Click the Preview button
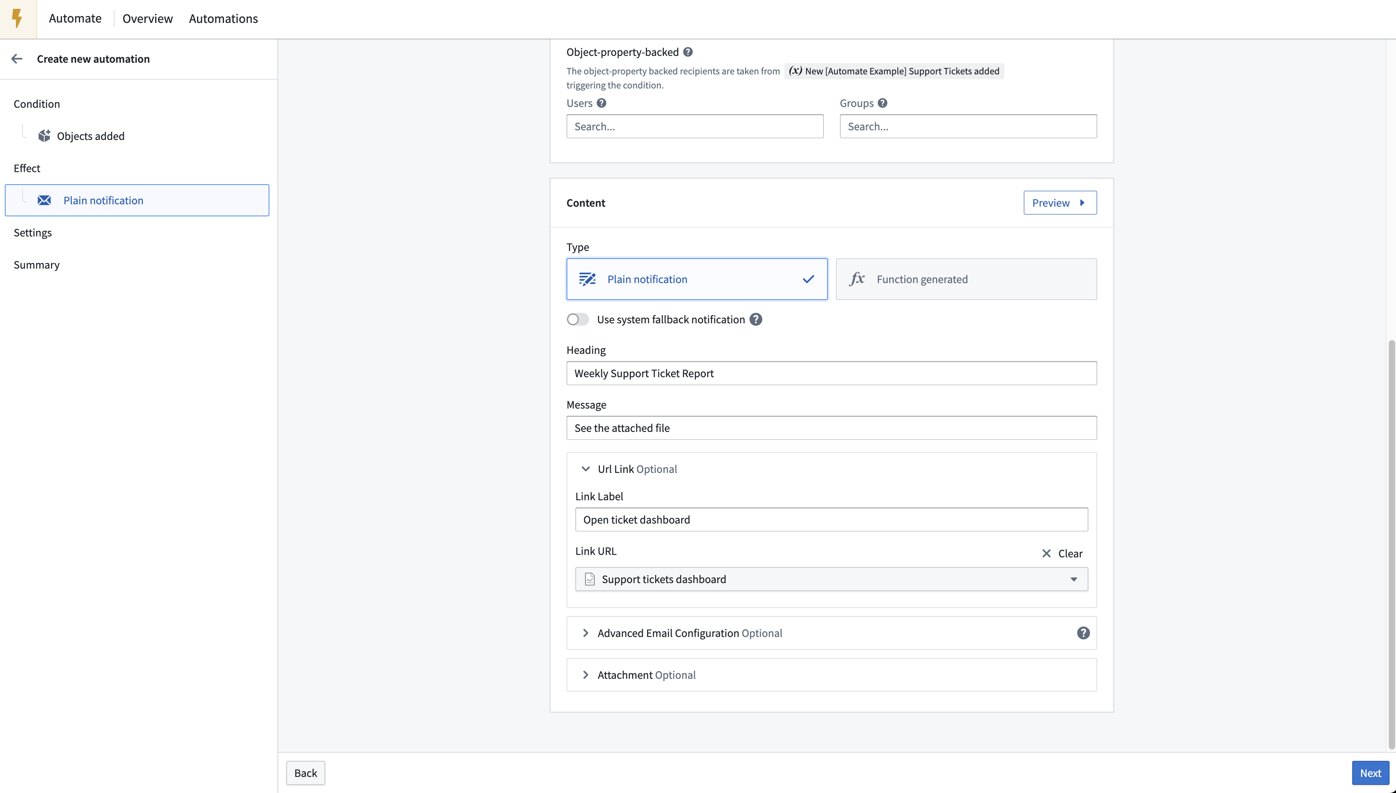 coord(1059,203)
